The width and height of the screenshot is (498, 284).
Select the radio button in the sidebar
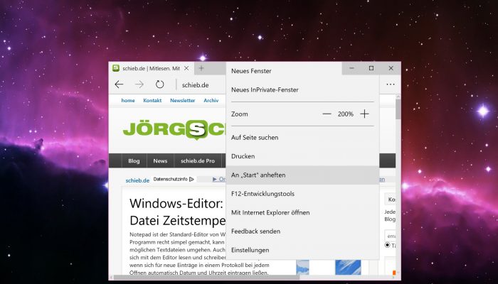click(x=387, y=245)
